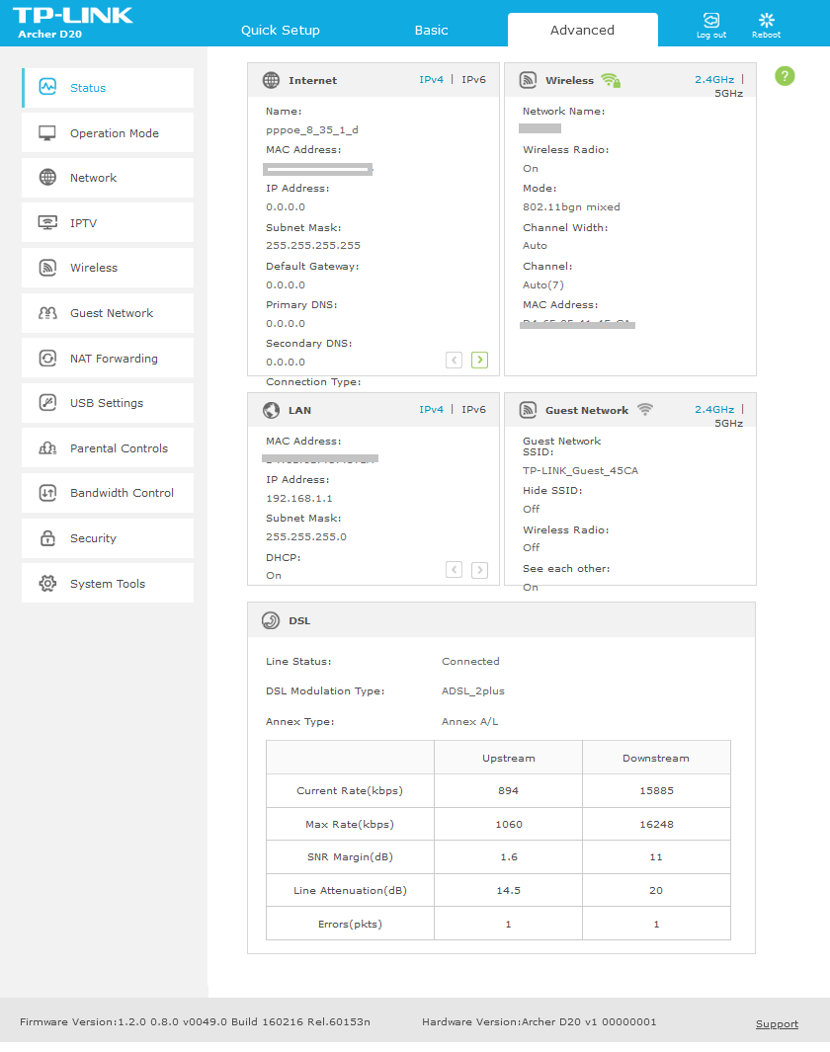Viewport: 830px width, 1052px height.
Task: Click the Operation Mode monitor icon
Action: (x=47, y=132)
